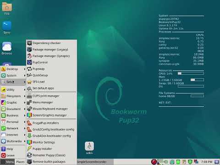Expand the Document submenu arrow
The width and height of the screenshot is (220, 165).
pos(25,109)
